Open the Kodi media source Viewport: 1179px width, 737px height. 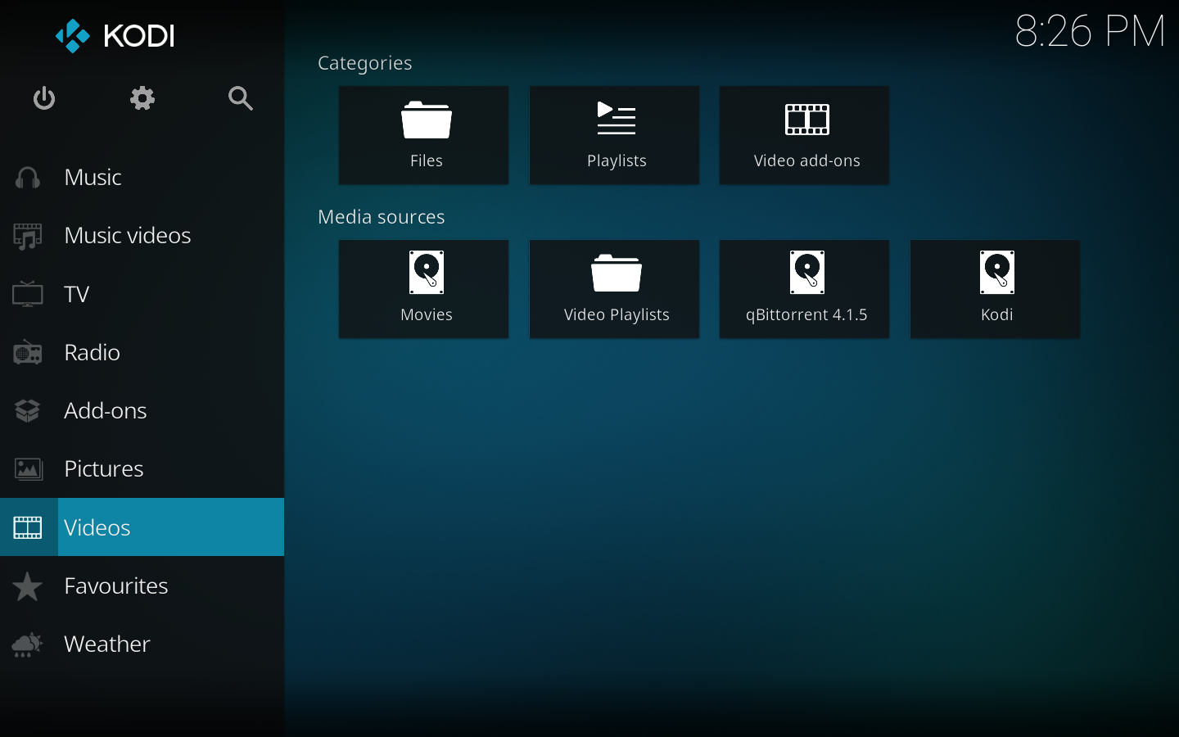[996, 289]
